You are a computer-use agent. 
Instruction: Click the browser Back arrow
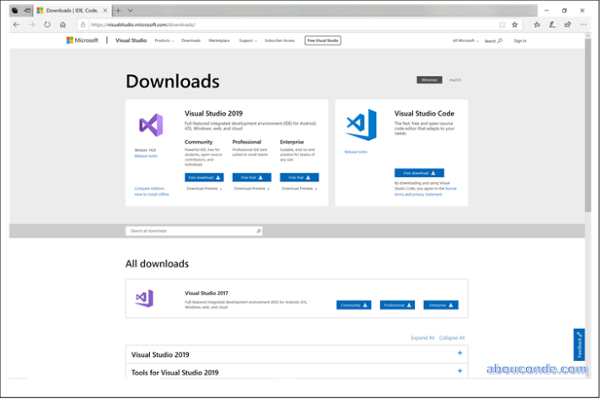16,24
